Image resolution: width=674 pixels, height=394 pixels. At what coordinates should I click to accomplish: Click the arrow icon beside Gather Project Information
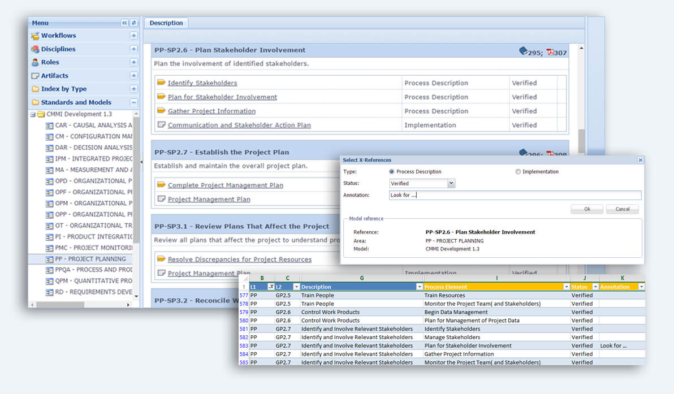pyautogui.click(x=161, y=111)
